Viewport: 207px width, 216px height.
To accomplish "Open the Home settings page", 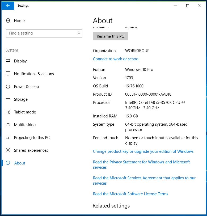I will pyautogui.click(x=19, y=21).
